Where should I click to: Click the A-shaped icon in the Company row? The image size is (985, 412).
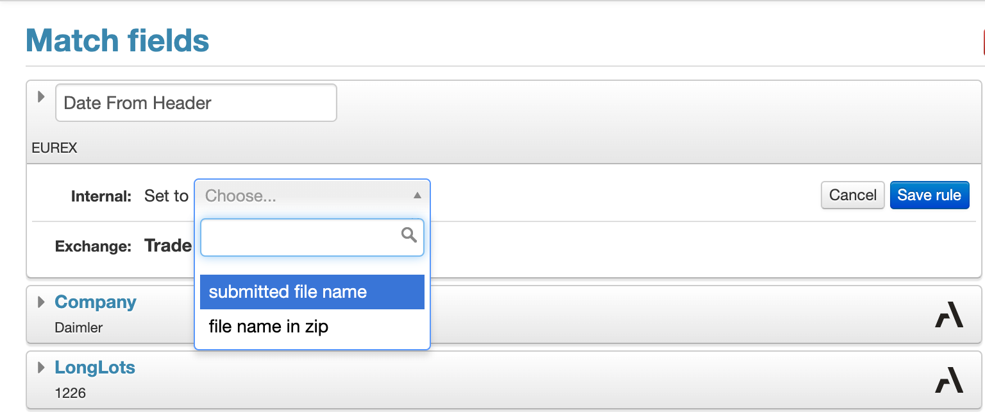[949, 315]
